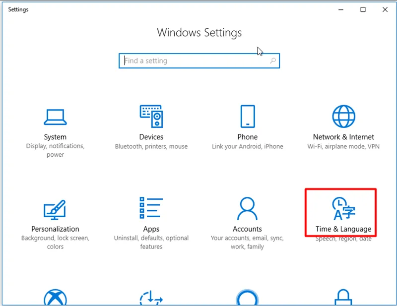Open Gaming via the Xbox icon
The image size is (397, 306).
[55, 298]
